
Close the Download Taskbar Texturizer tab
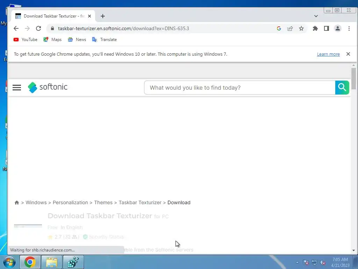coord(89,16)
